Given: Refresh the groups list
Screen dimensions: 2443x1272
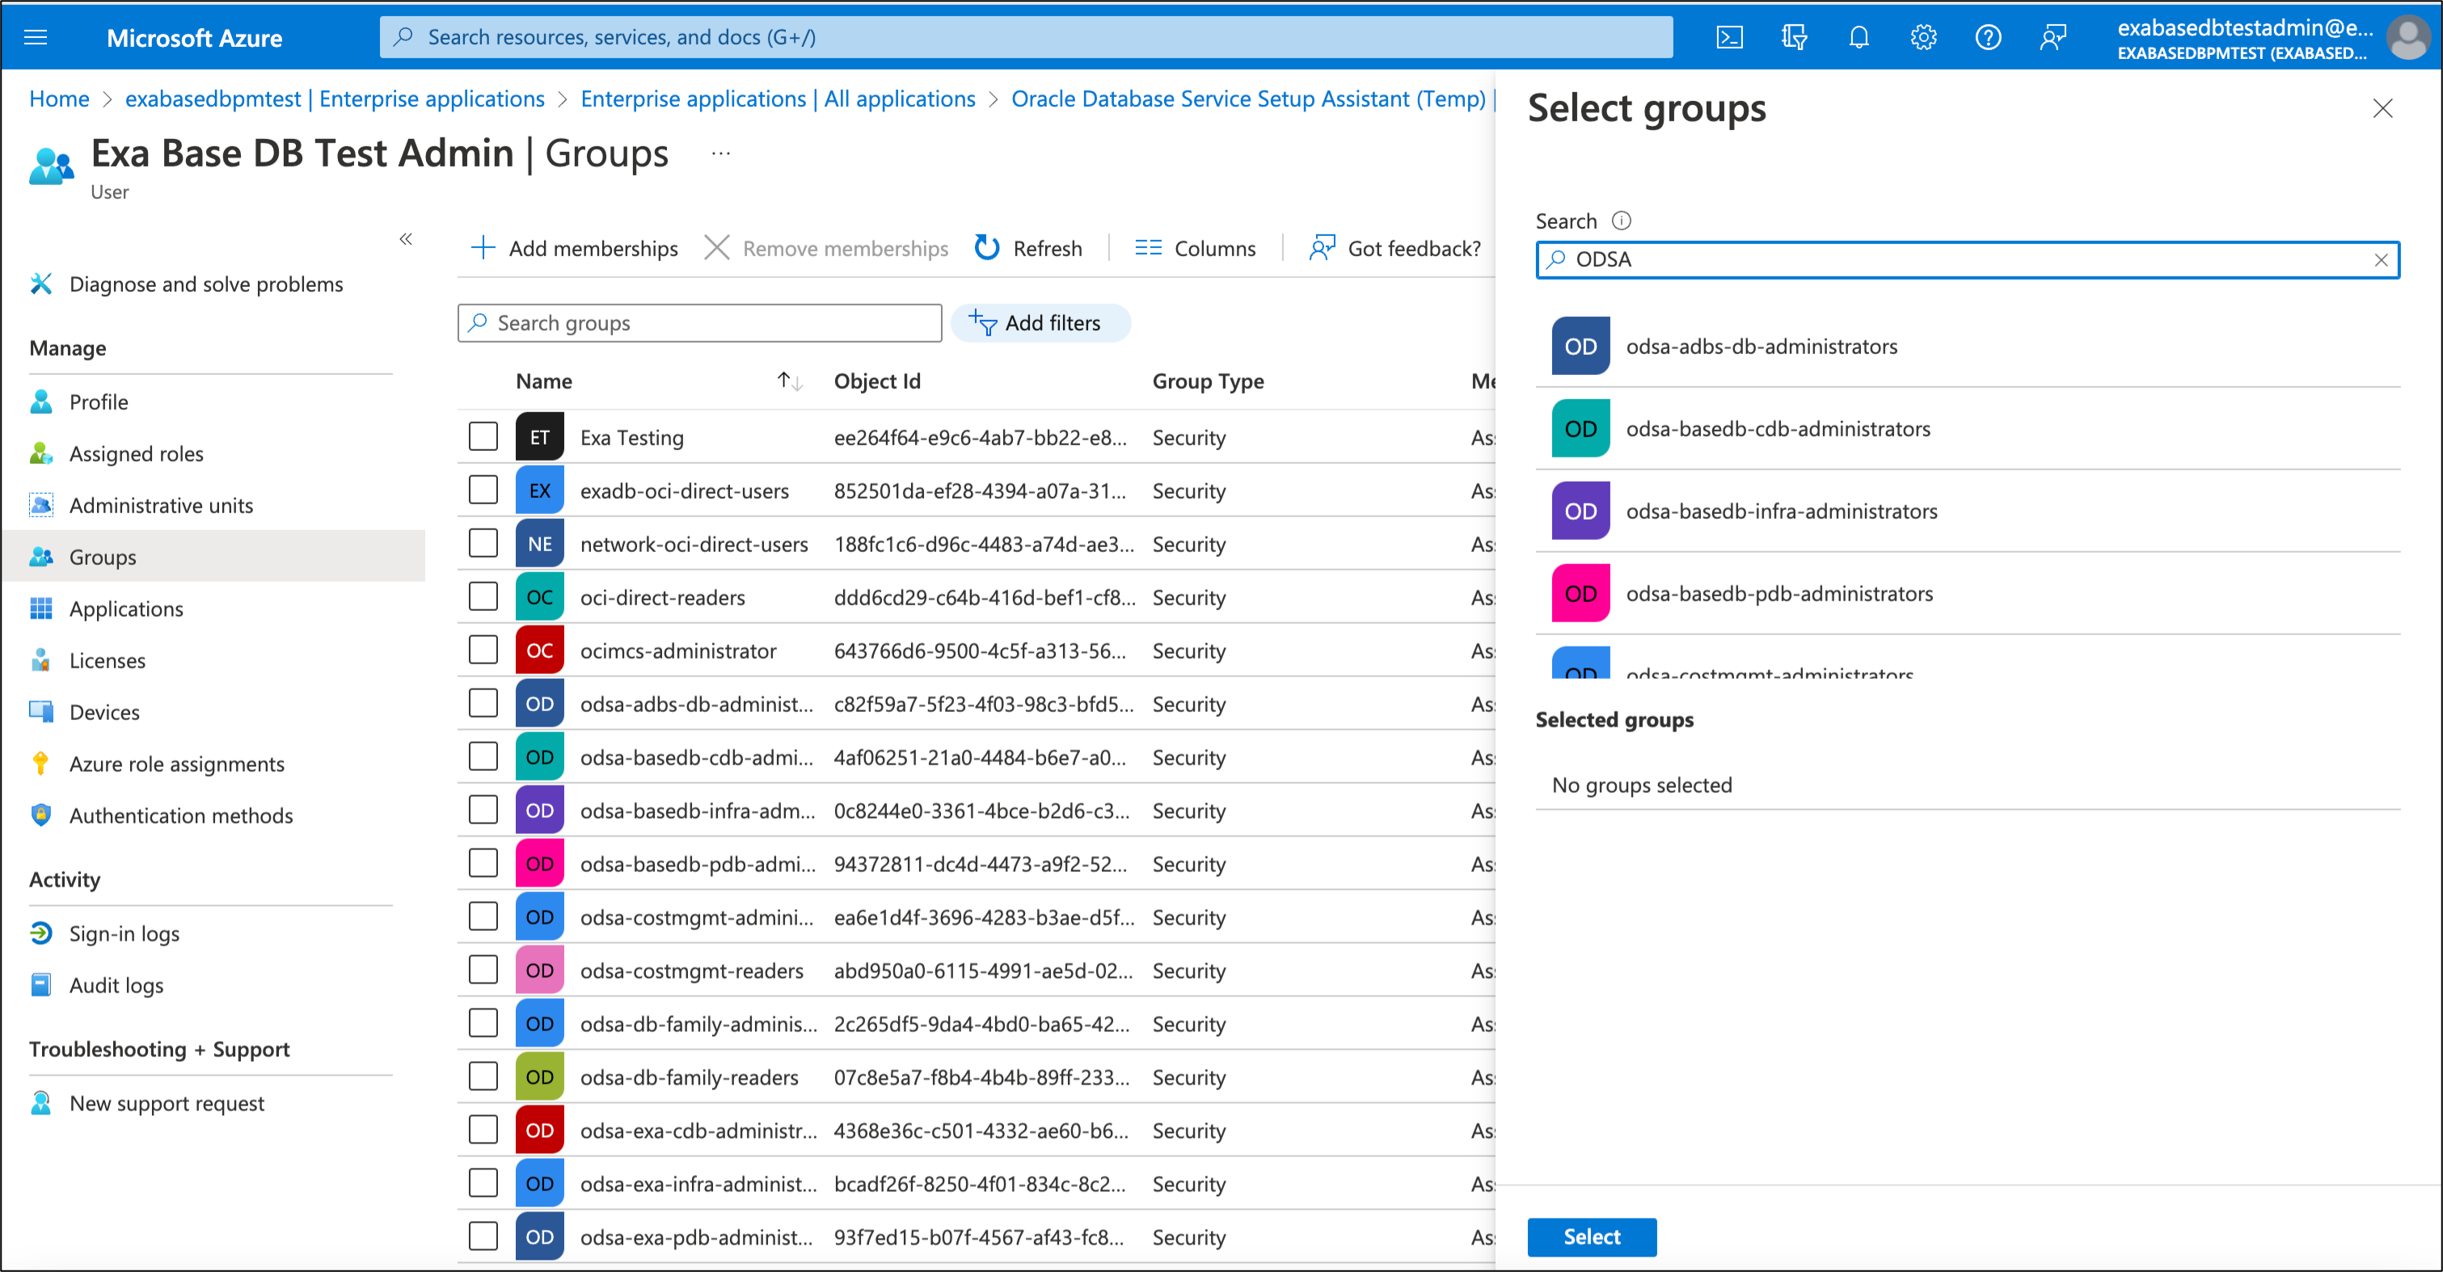Looking at the screenshot, I should [1028, 247].
